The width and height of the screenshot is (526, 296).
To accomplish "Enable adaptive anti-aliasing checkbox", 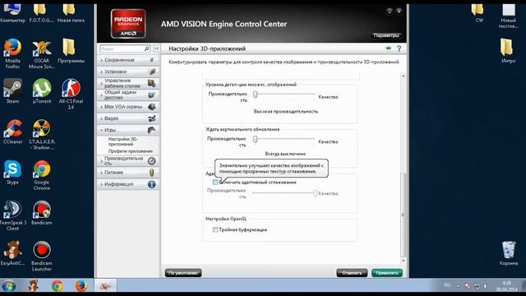I will [215, 183].
